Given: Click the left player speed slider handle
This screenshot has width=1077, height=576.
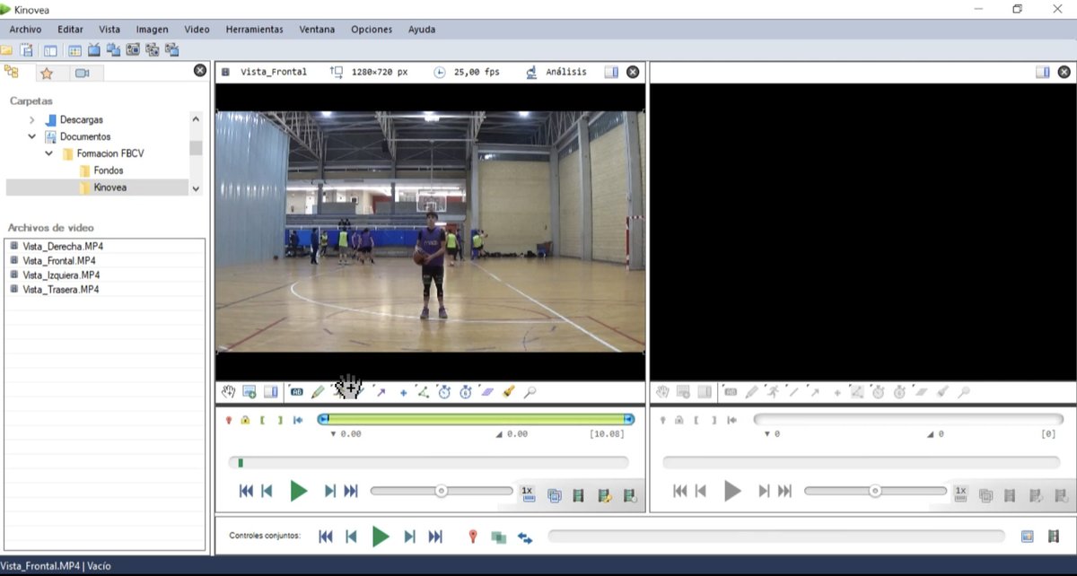Looking at the screenshot, I should [x=441, y=491].
